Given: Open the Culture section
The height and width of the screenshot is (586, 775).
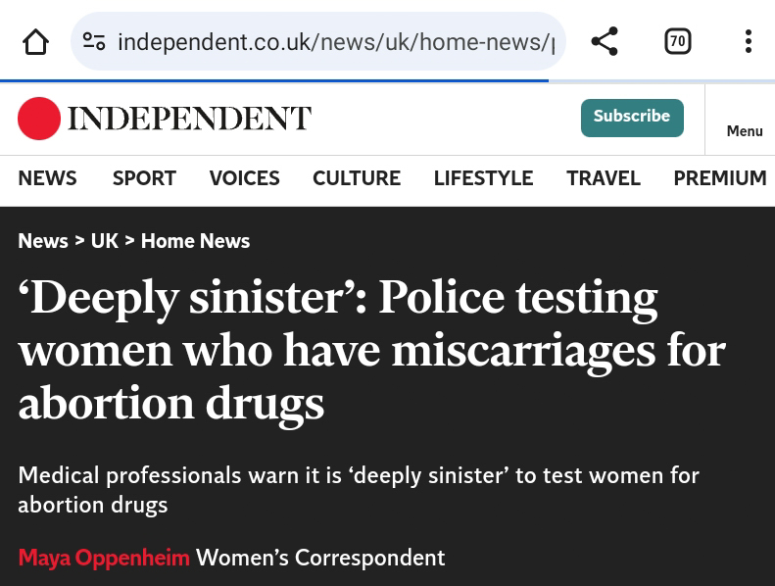Looking at the screenshot, I should (x=357, y=178).
